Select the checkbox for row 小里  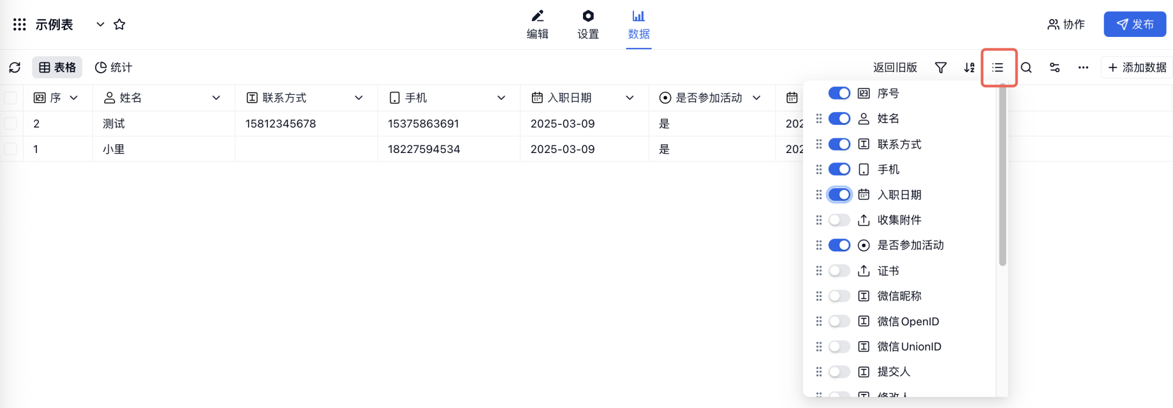[11, 149]
